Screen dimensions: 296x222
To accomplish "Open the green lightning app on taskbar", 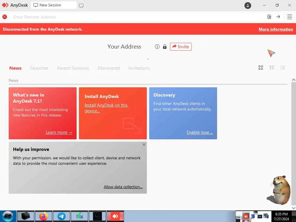I will [79, 216].
